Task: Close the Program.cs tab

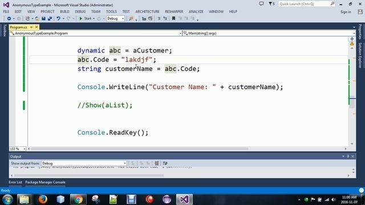Action: coord(36,27)
